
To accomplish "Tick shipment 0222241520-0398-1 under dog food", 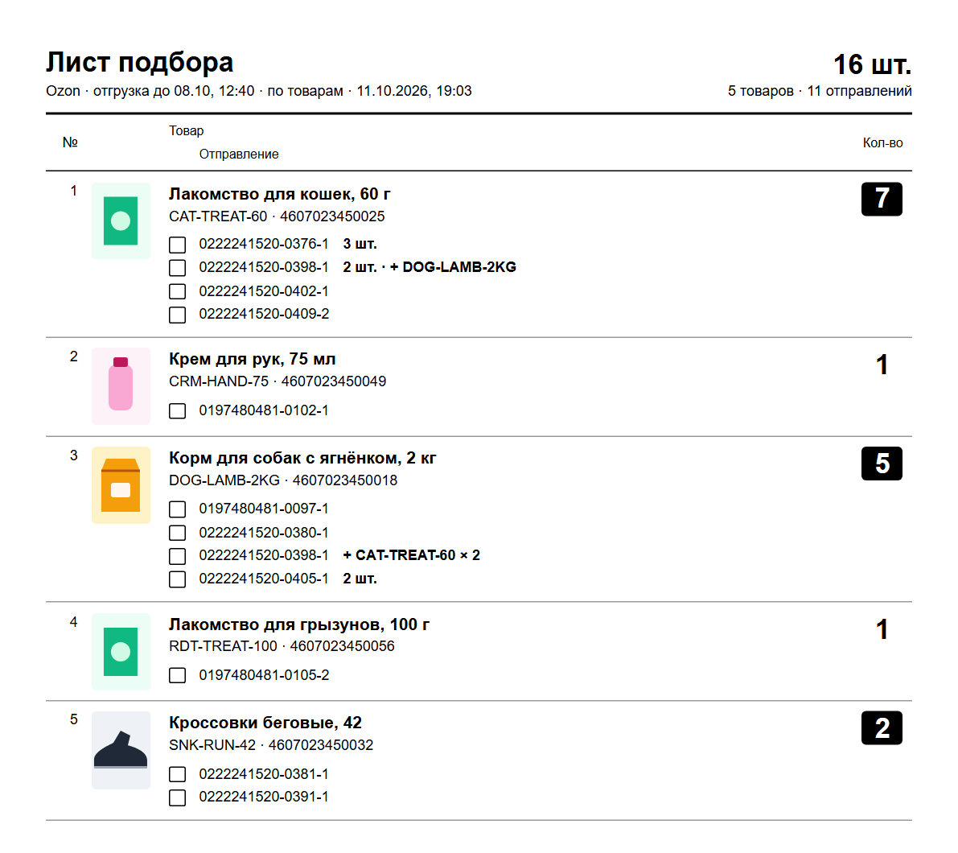I will (177, 556).
